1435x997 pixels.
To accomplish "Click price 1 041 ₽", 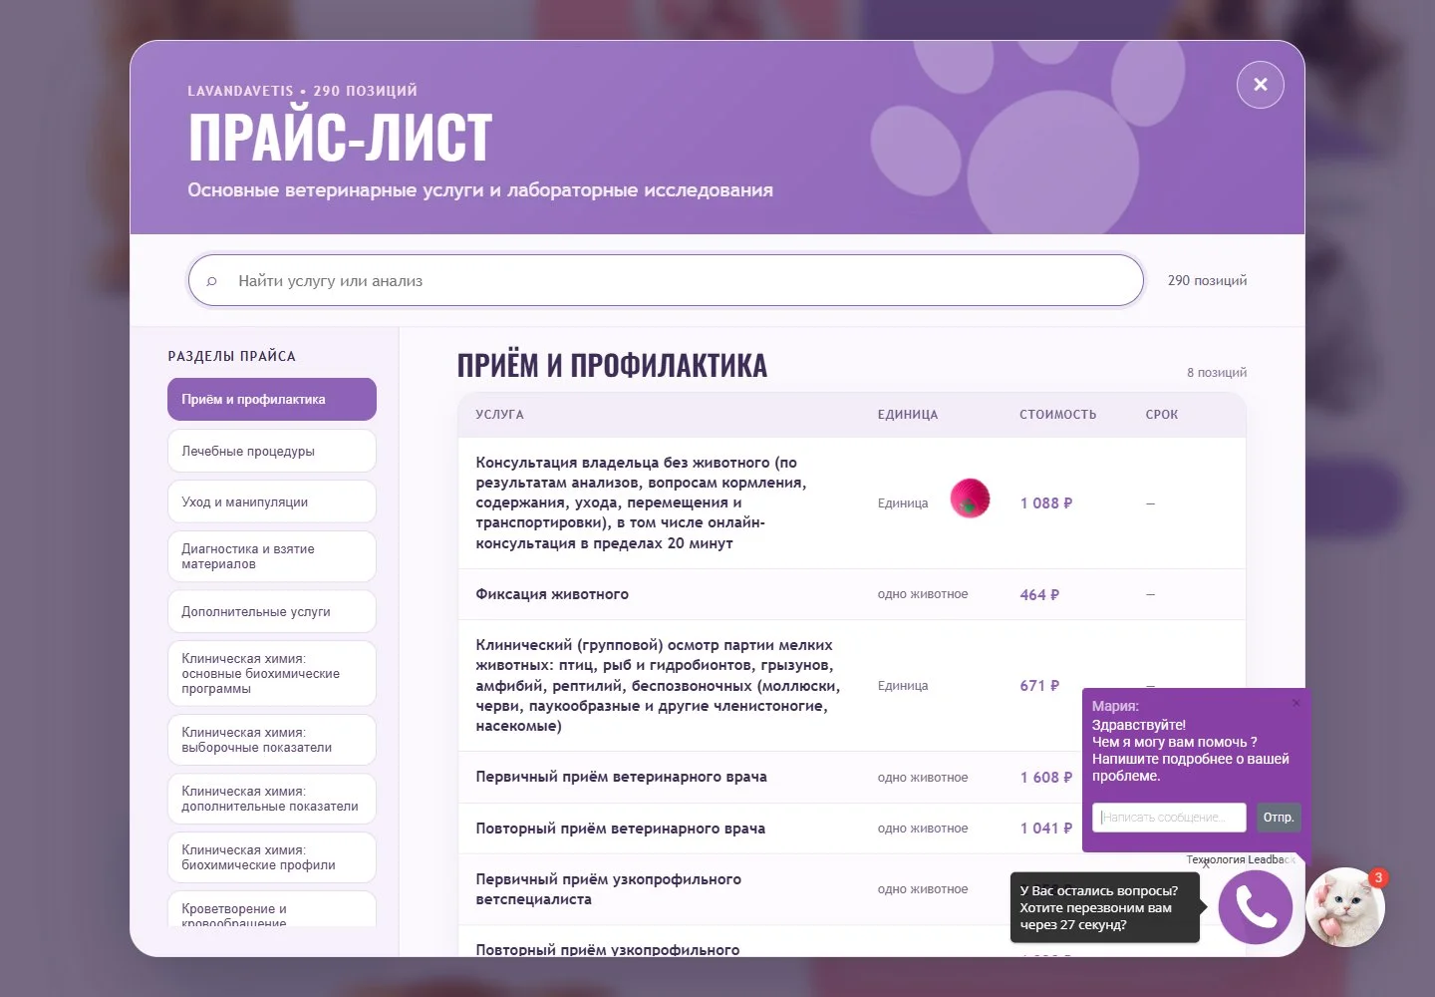I will tap(1046, 829).
